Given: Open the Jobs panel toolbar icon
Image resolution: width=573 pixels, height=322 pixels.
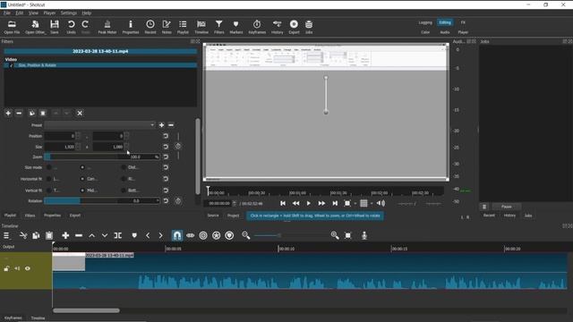Looking at the screenshot, I should click(x=309, y=27).
